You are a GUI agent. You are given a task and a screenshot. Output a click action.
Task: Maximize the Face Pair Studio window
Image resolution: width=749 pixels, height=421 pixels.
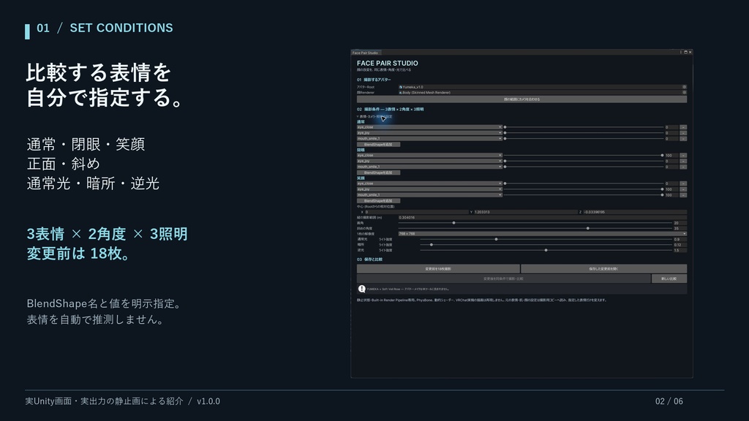pos(685,52)
